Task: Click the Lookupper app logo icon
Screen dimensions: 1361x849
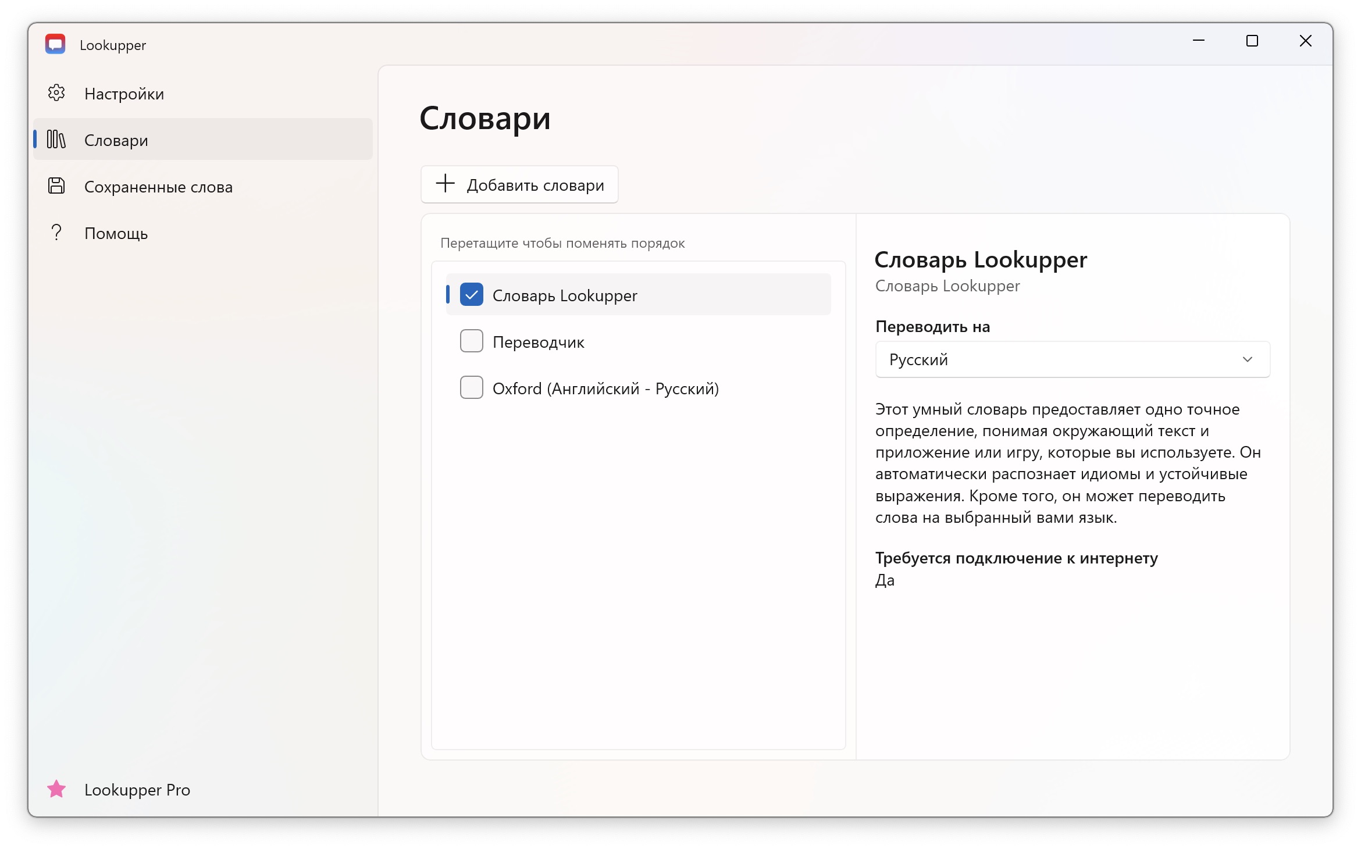Action: pyautogui.click(x=55, y=44)
